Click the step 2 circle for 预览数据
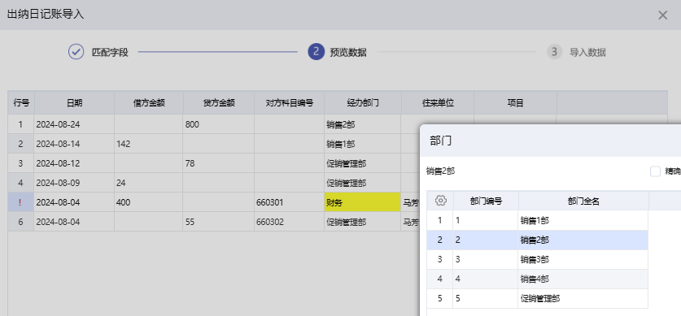Image resolution: width=681 pixels, height=316 pixels. point(316,52)
